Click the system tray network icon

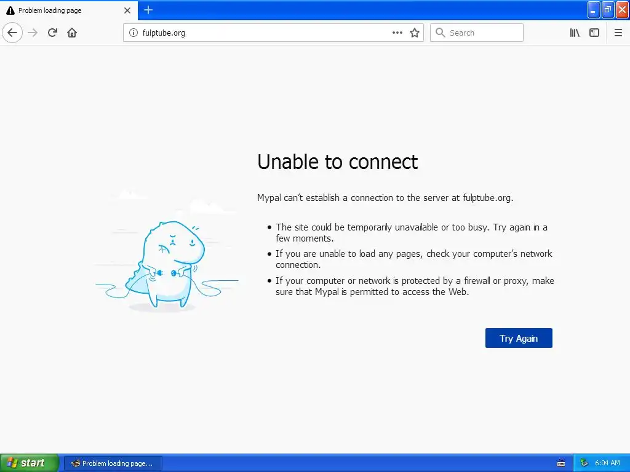tap(584, 463)
